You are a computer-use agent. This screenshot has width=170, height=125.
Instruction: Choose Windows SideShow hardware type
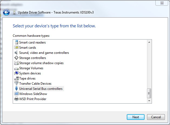[x=33, y=94]
